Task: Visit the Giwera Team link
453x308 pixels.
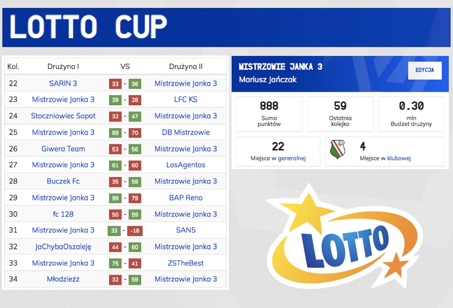Action: (63, 149)
